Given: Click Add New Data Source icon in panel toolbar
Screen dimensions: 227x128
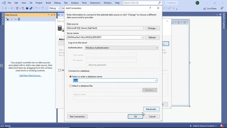Looking at the screenshot, I should [x=7, y=19].
